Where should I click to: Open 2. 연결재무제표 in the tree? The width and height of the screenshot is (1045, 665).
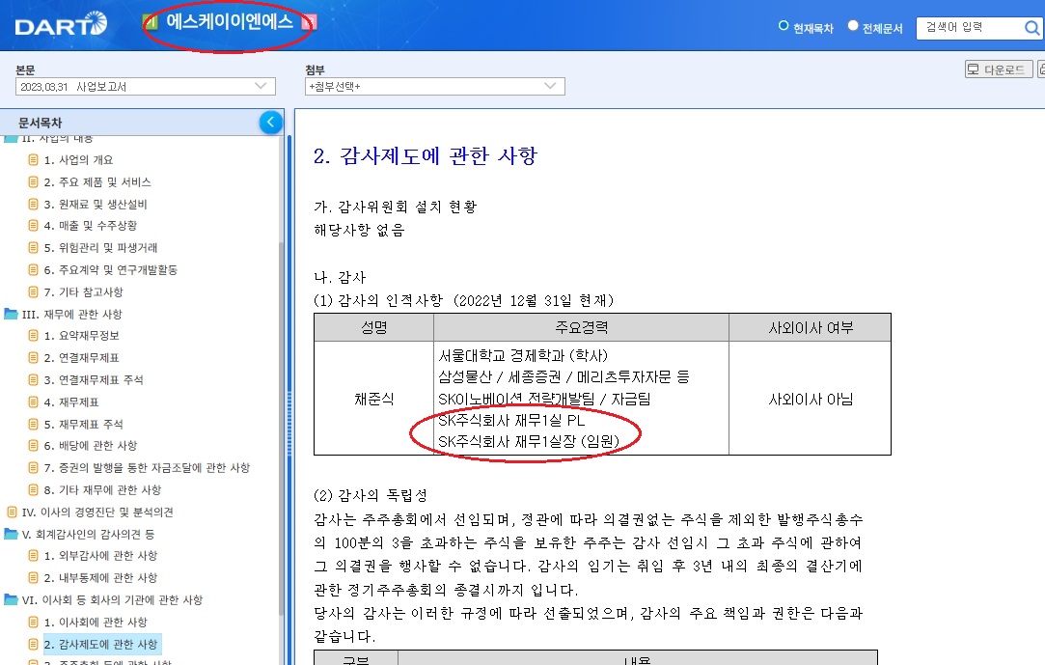[x=81, y=358]
